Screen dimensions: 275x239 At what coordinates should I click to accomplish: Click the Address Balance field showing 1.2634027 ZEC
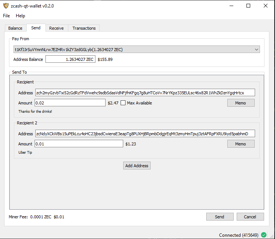pyautogui.click(x=70, y=59)
